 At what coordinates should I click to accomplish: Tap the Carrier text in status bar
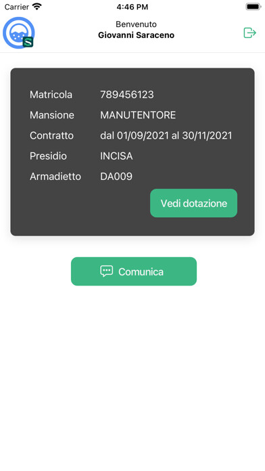point(17,7)
